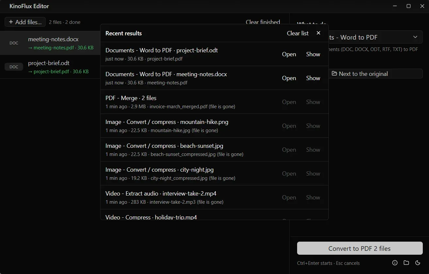The image size is (429, 274).
Task: Click Open on the city-night.jpg result
Action: (x=289, y=174)
